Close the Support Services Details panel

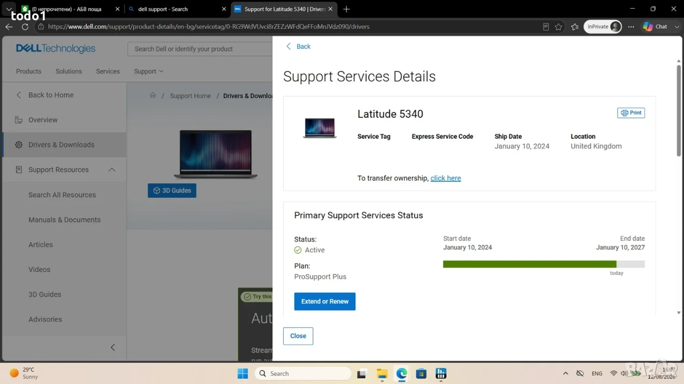(x=298, y=336)
